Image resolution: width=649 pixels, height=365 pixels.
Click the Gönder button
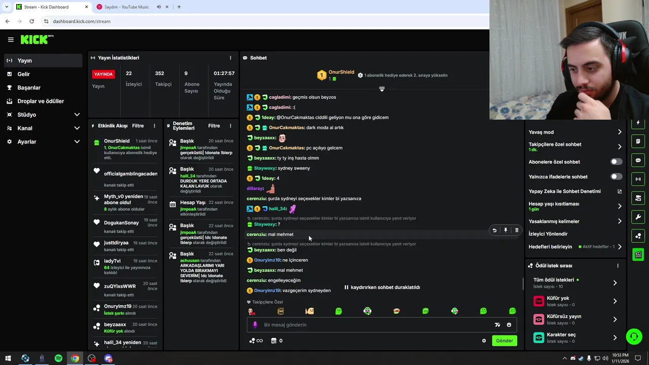(x=504, y=341)
